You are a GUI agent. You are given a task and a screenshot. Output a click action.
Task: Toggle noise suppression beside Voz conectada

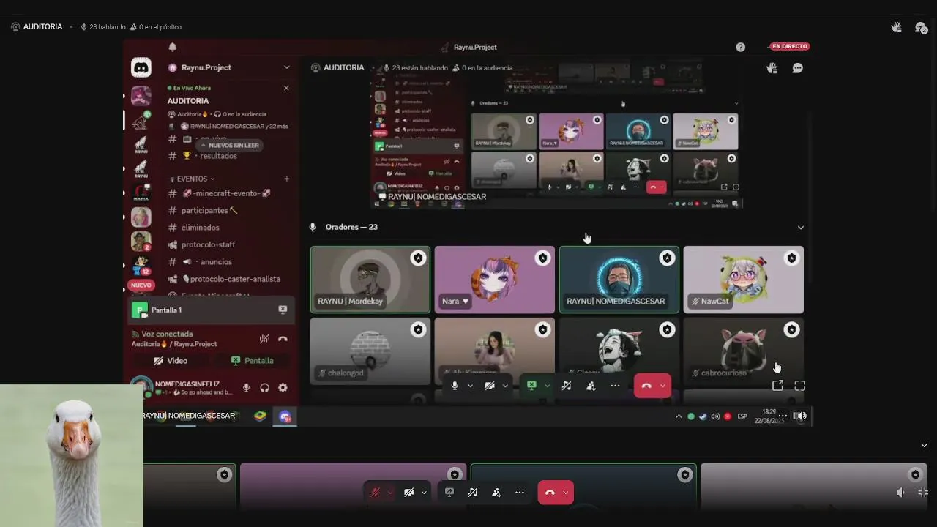pyautogui.click(x=264, y=339)
